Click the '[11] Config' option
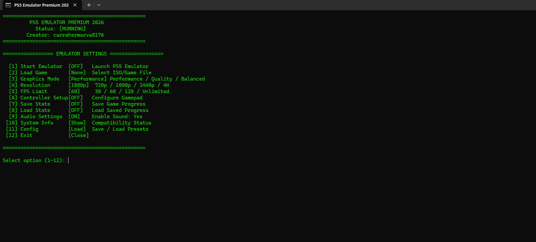 pyautogui.click(x=22, y=129)
